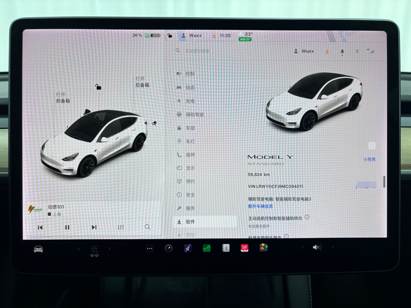Image resolution: width=411 pixels, height=308 pixels.
Task: Open cellular signal connectivity icon
Action: pyautogui.click(x=371, y=51)
